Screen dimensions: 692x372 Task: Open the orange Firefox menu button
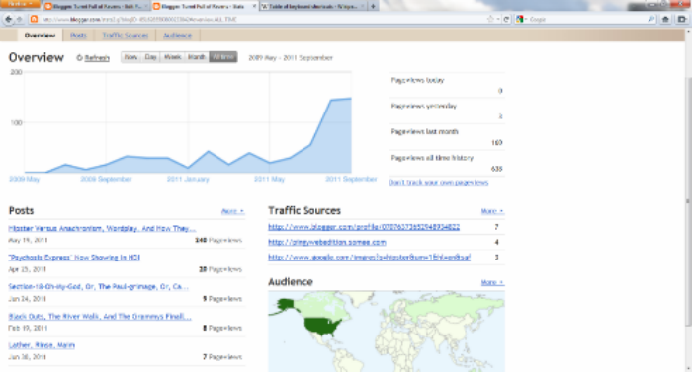tap(21, 4)
